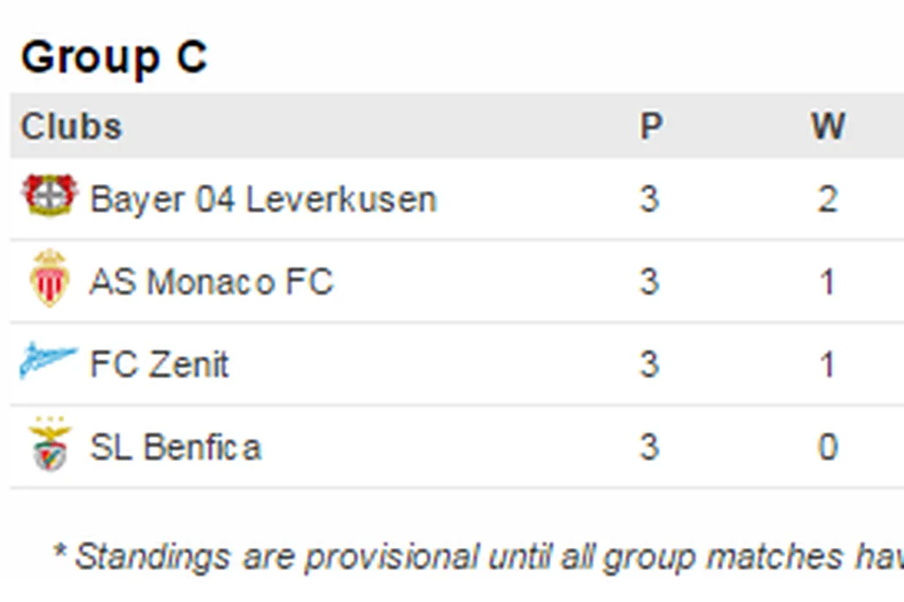Click Benfica's matches played cell
The image size is (904, 602).
[650, 447]
